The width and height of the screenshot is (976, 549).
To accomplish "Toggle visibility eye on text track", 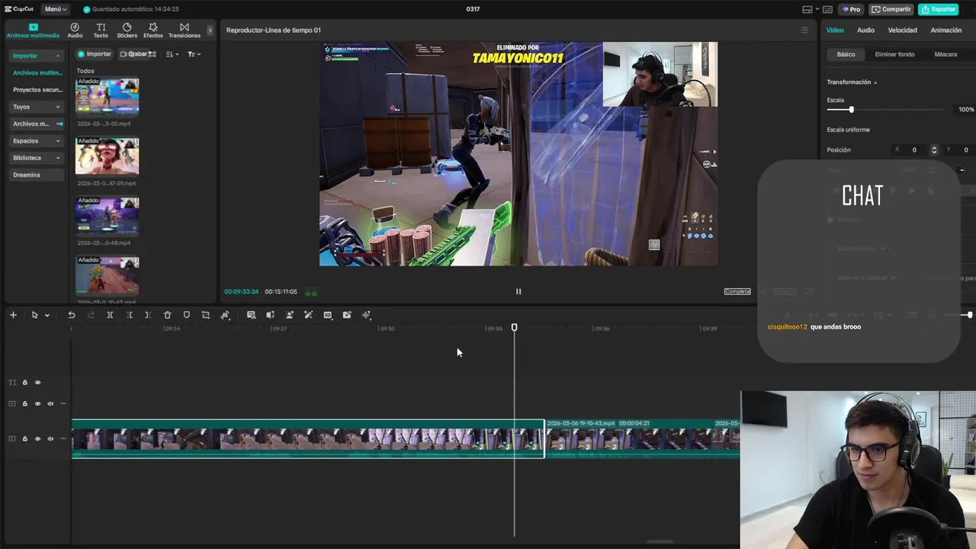I will tap(37, 383).
